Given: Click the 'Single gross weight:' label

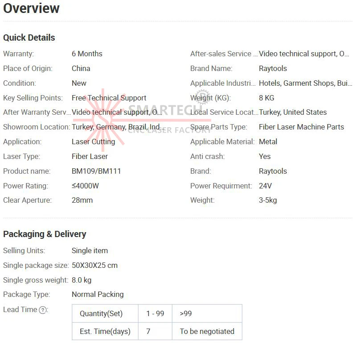Looking at the screenshot, I should pos(36,280).
